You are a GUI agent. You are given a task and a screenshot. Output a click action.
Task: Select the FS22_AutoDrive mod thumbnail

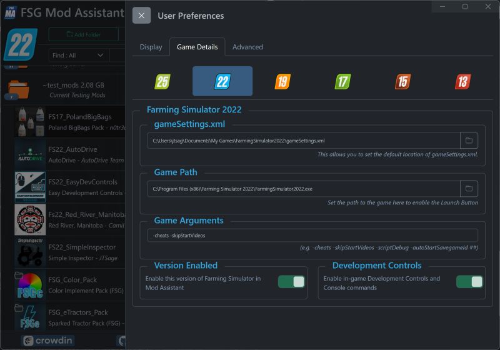[30, 154]
